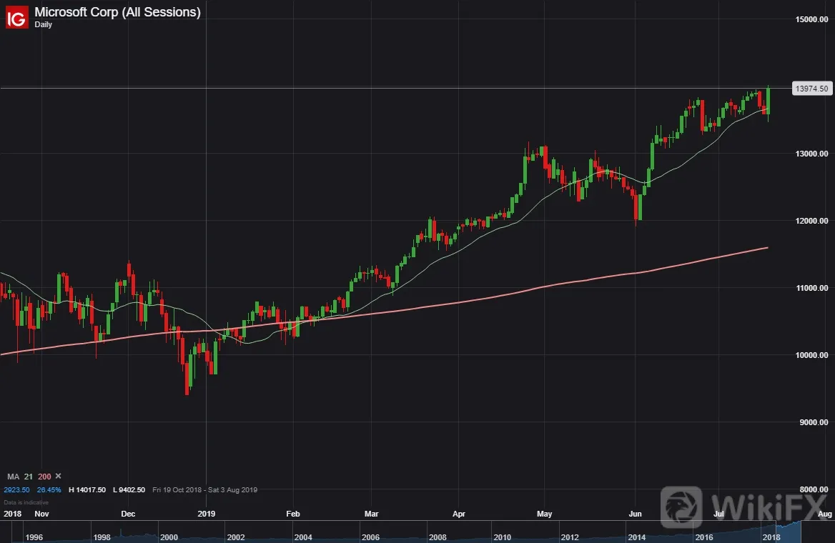This screenshot has height=543, width=835.
Task: Select the Microsoft Corp (All Sessions) title
Action: [118, 11]
